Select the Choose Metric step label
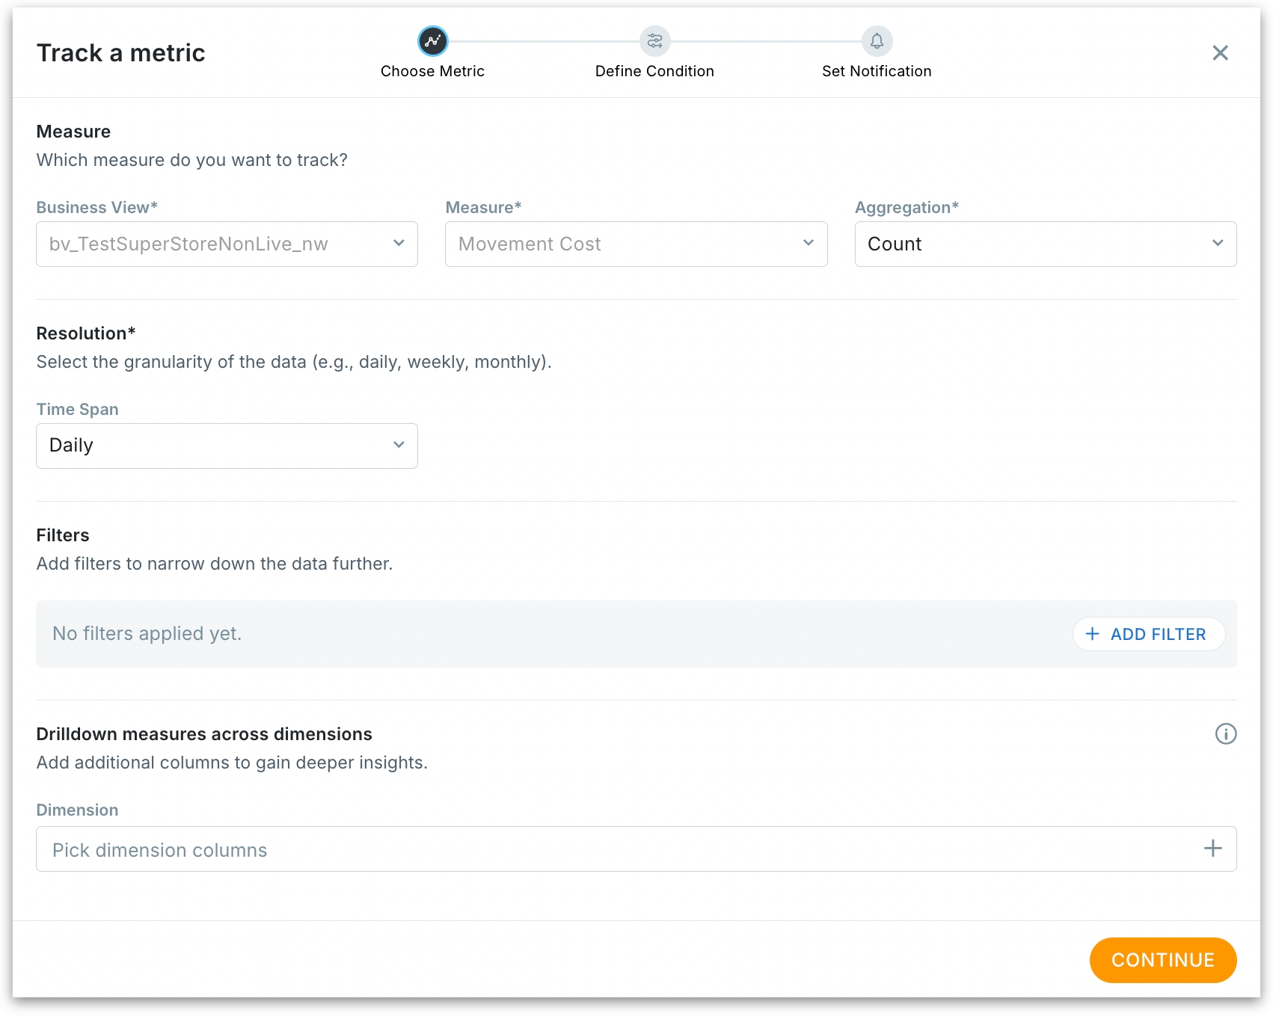The image size is (1273, 1016). [432, 71]
